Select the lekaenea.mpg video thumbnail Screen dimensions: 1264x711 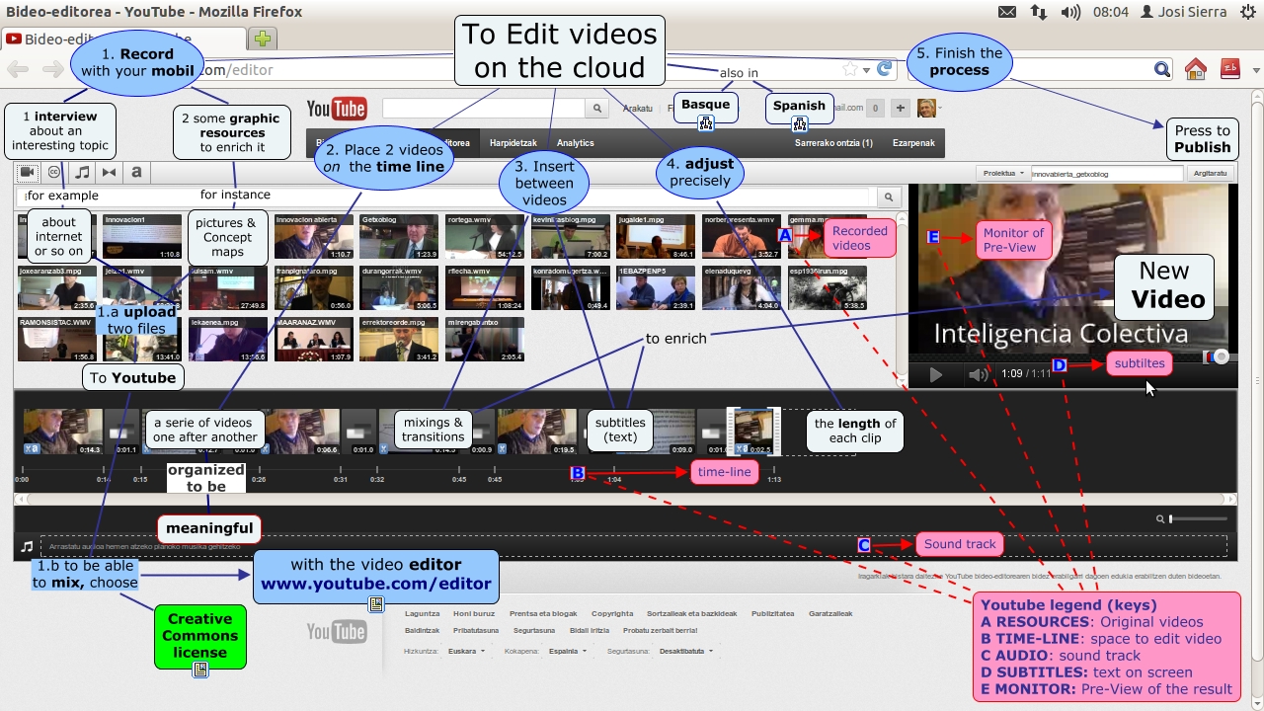coord(228,339)
